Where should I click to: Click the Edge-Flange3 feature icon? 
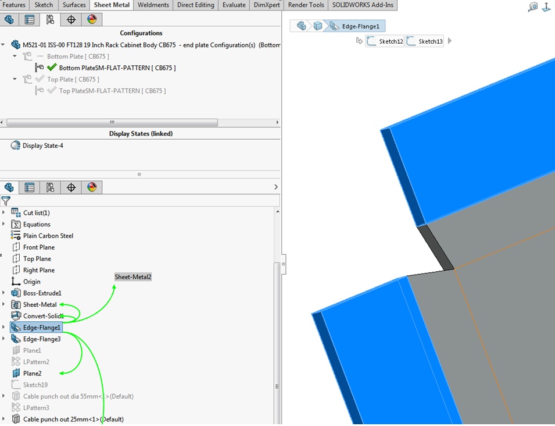(16, 339)
